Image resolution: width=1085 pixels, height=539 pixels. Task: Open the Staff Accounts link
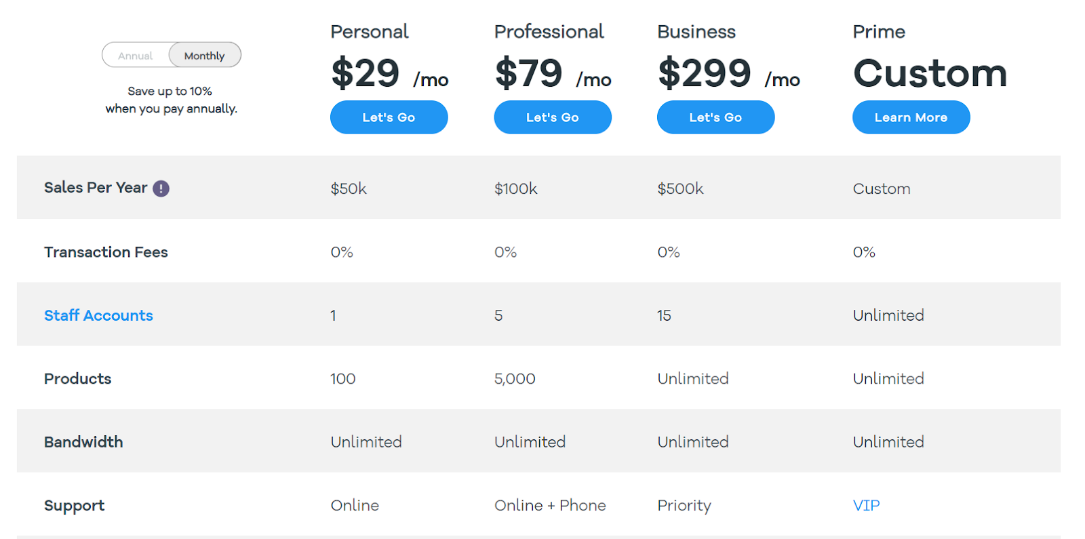coord(98,315)
